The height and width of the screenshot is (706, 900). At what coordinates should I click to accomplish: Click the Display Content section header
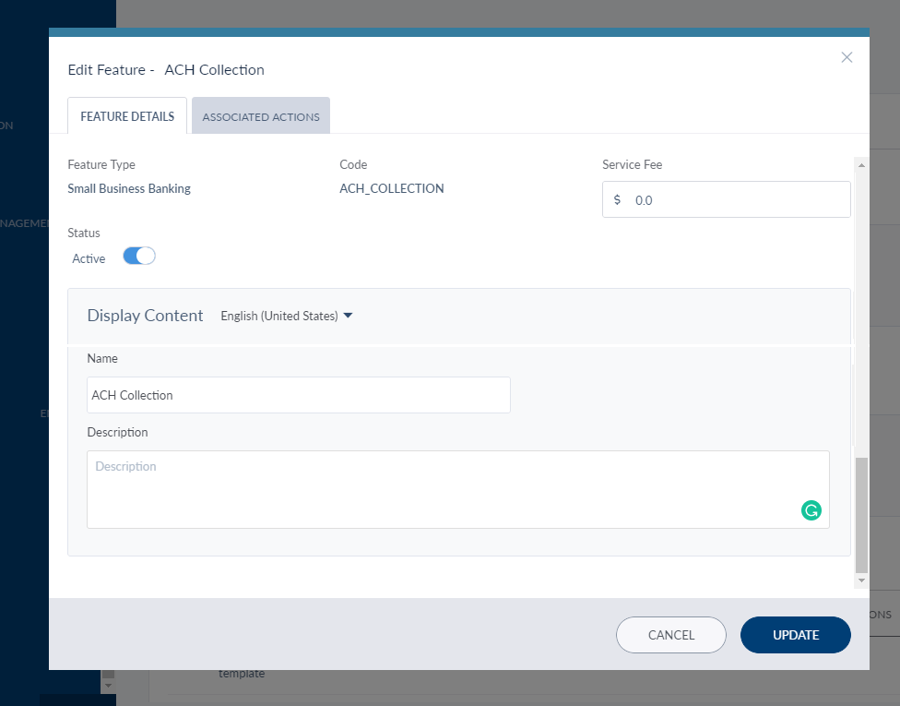point(145,316)
